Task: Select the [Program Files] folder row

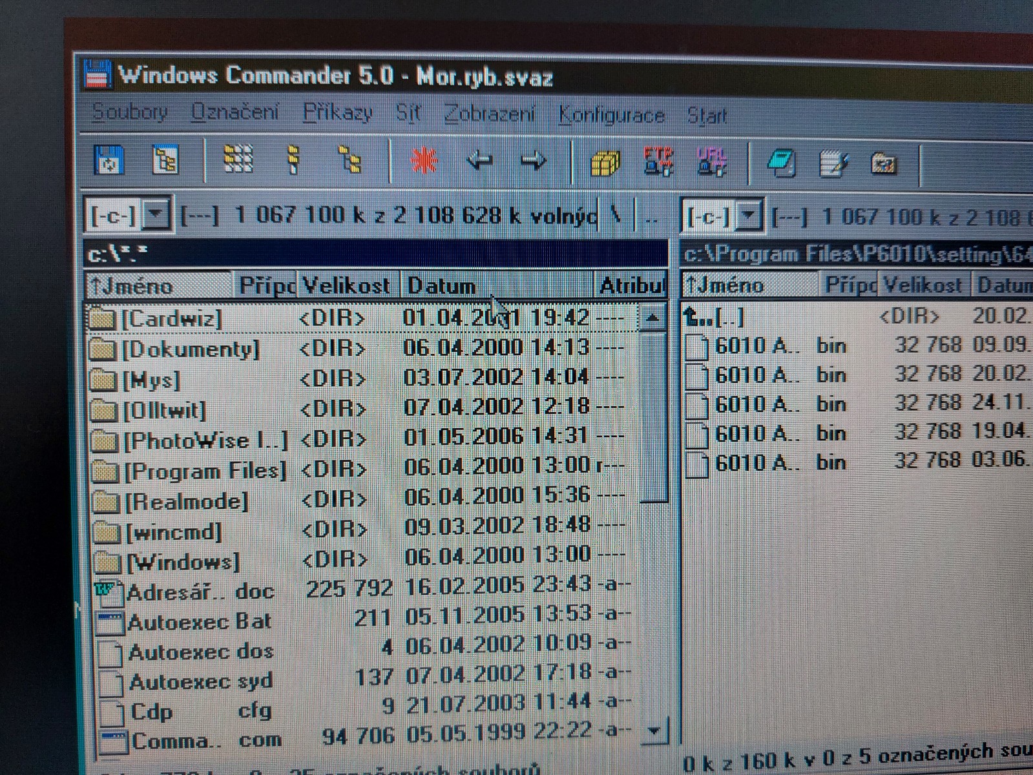Action: pos(362,469)
